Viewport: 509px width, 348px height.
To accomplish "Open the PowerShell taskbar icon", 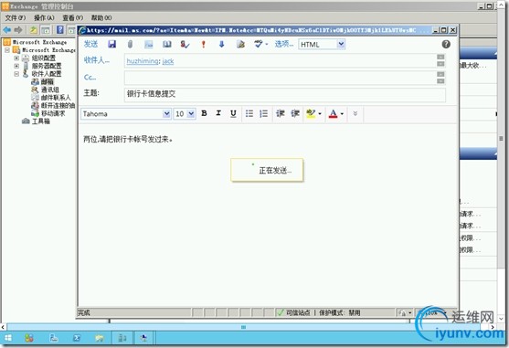I will [x=76, y=338].
